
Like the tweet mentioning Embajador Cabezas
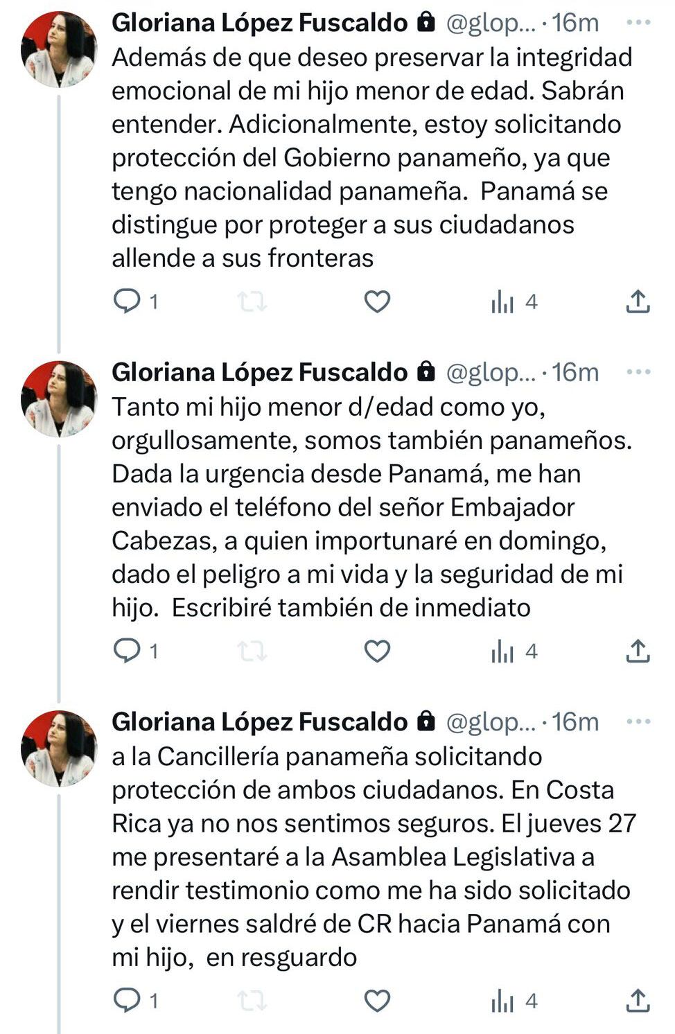377,651
